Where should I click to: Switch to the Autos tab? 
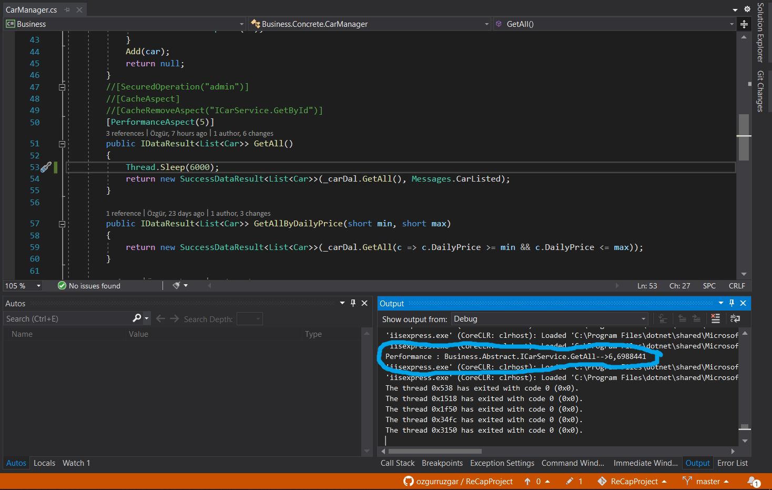tap(16, 463)
